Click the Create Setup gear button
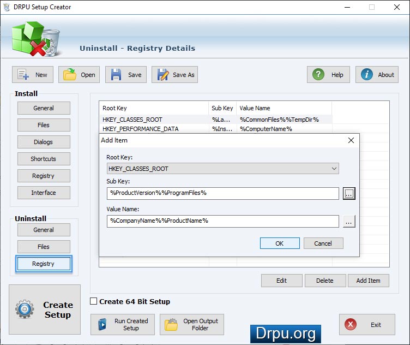This screenshot has width=410, height=345. (x=45, y=310)
